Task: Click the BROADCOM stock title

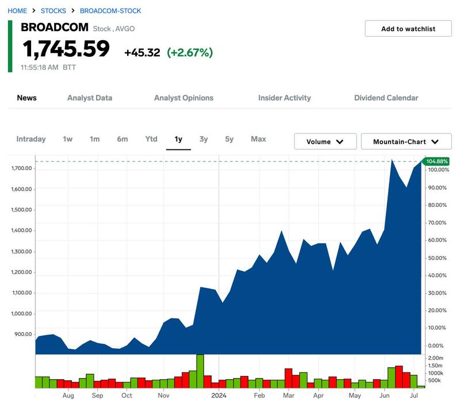Action: click(55, 27)
